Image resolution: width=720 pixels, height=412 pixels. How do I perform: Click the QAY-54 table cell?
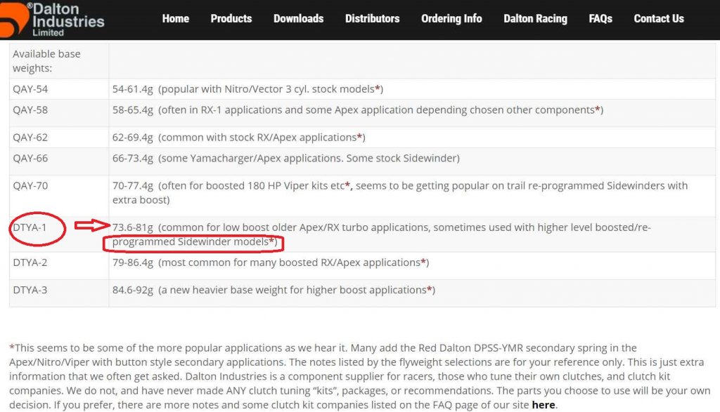(x=59, y=89)
